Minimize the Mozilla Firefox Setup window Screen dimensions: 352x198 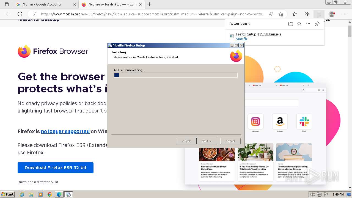click(232, 45)
